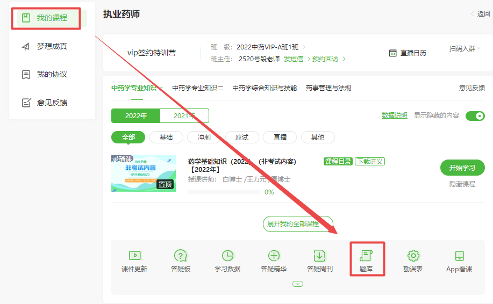This screenshot has height=304, width=493.
Task: Expand 展开我的全部课程 course list
Action: pos(298,224)
